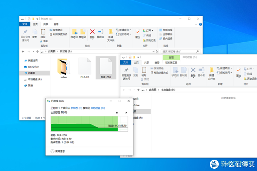The height and width of the screenshot is (171, 257).
Task: Click the red Delete icon in E: window
Action: click(92, 32)
